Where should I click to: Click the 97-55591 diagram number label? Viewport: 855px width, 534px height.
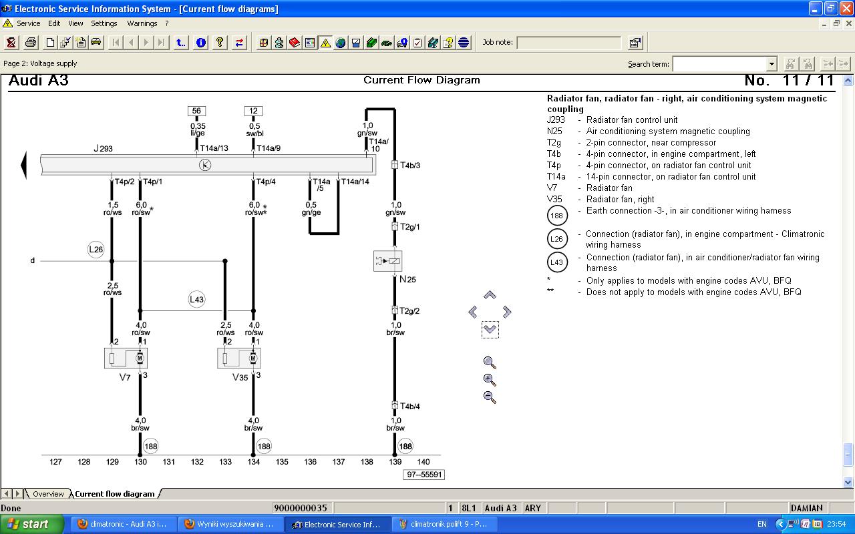tap(423, 475)
